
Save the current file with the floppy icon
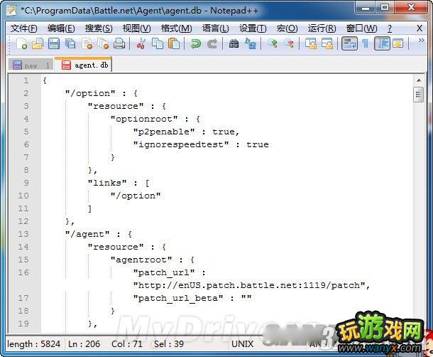54,43
